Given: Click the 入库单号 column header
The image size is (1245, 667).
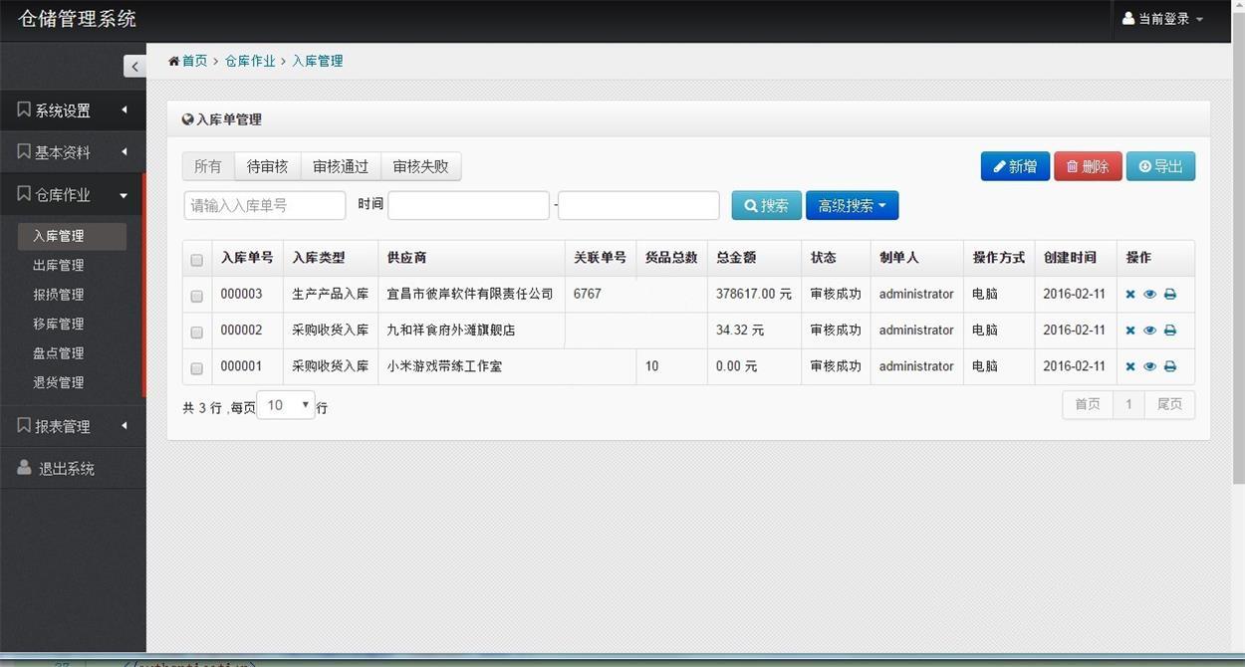Looking at the screenshot, I should point(247,258).
